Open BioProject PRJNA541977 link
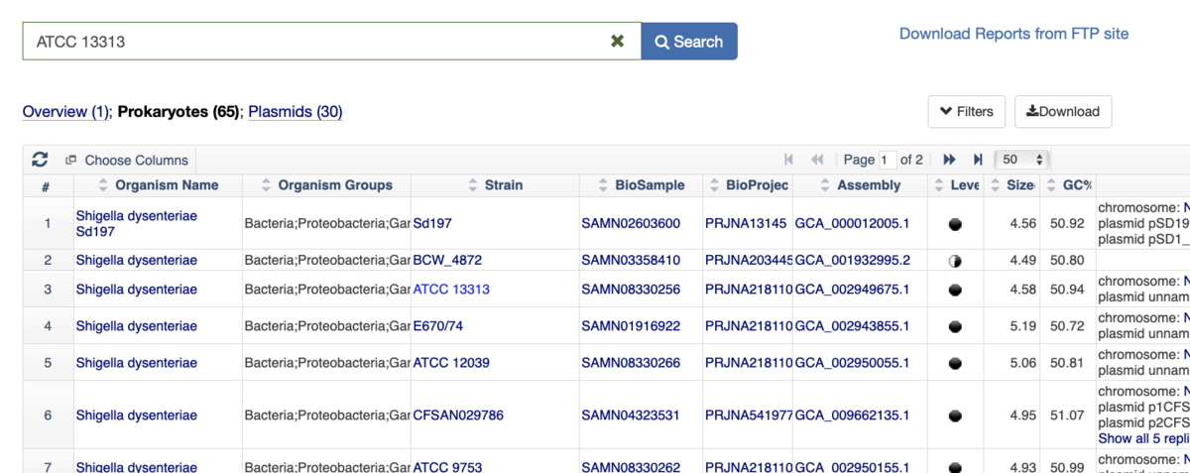This screenshot has height=473, width=1190. point(749,414)
